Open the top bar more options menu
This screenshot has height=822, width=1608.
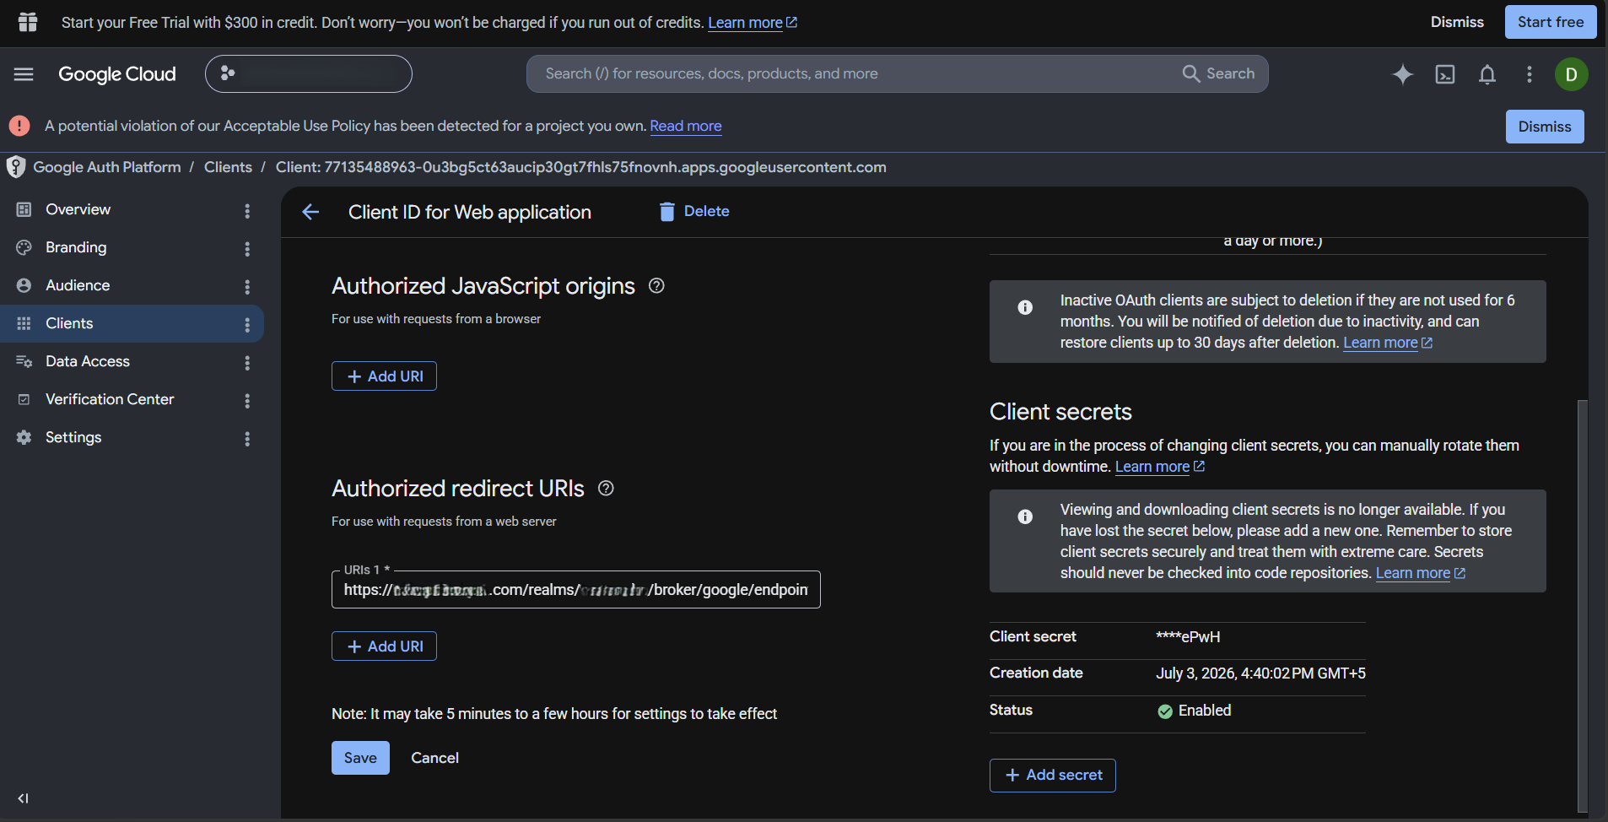pyautogui.click(x=1530, y=74)
